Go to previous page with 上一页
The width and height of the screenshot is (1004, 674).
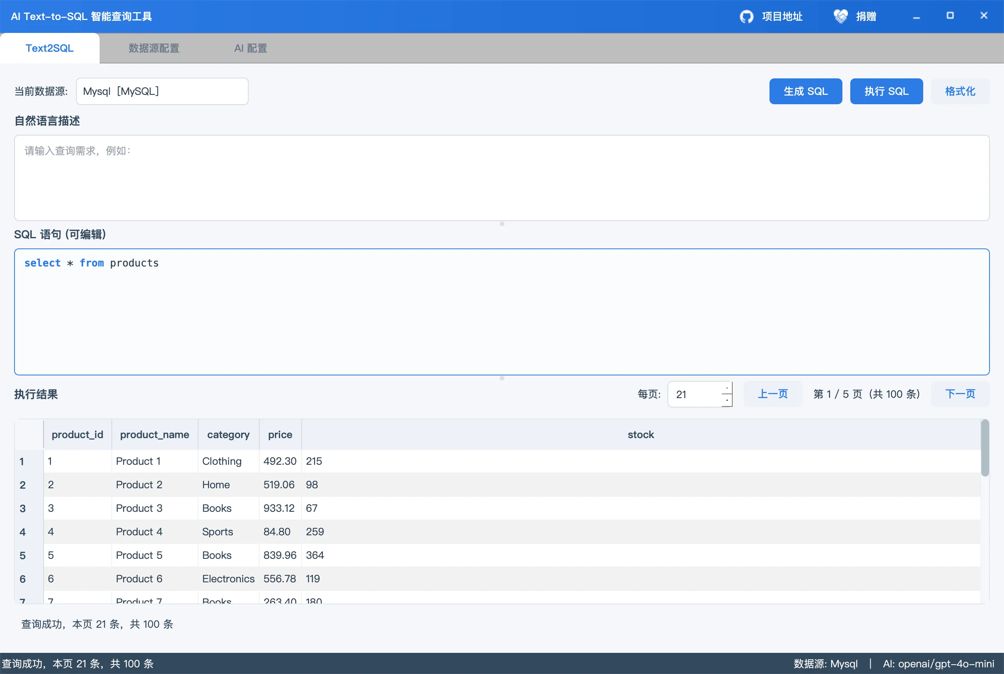tap(773, 394)
